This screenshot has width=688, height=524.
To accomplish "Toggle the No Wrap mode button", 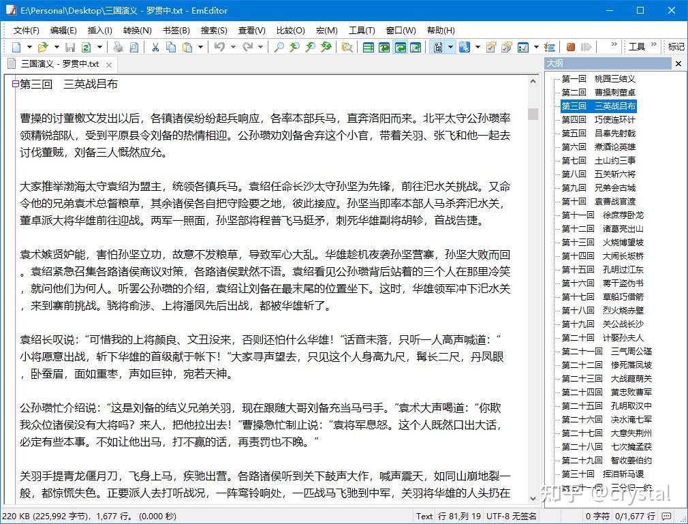I will tap(369, 47).
